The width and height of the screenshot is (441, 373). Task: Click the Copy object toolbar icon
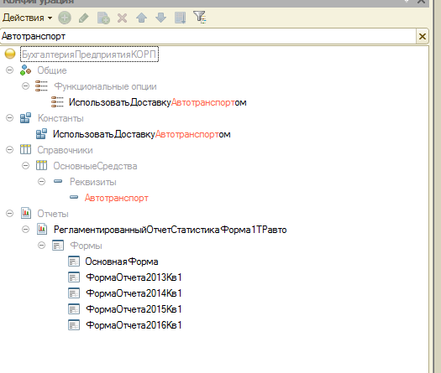103,18
